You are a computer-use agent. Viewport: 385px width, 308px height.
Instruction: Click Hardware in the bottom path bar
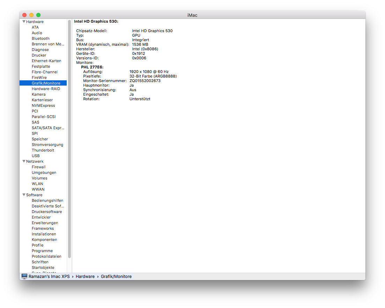pos(85,276)
